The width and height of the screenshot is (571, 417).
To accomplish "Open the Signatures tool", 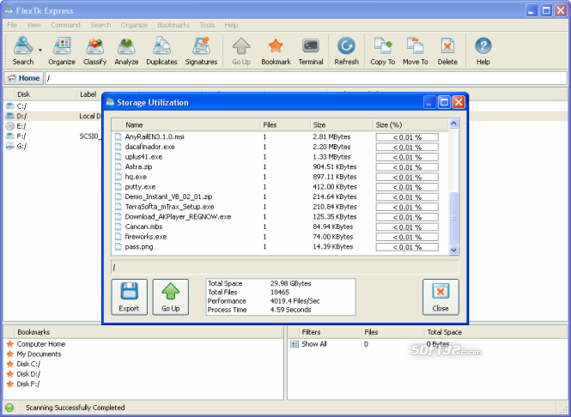I will 201,51.
